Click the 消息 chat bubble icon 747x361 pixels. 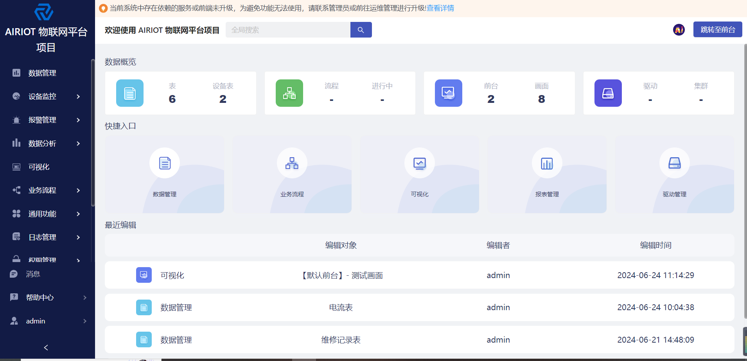(14, 274)
